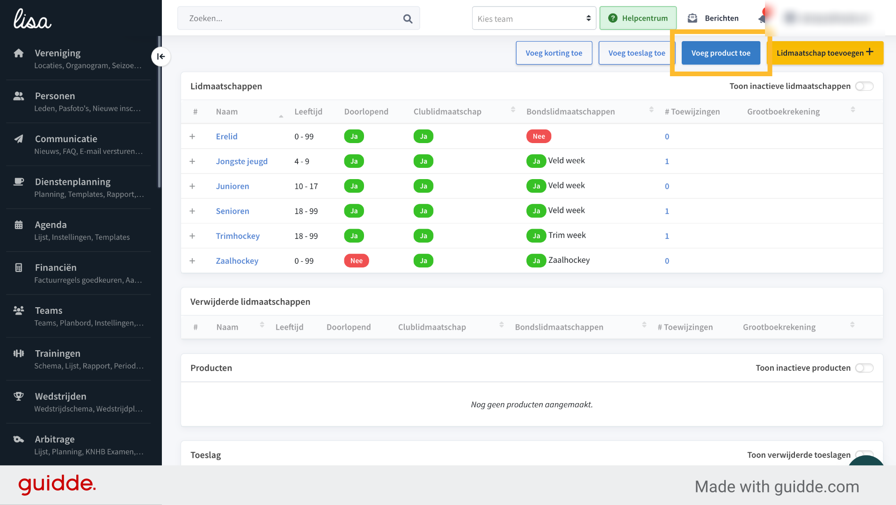Click the search magnifier icon
The width and height of the screenshot is (896, 505).
click(x=408, y=19)
